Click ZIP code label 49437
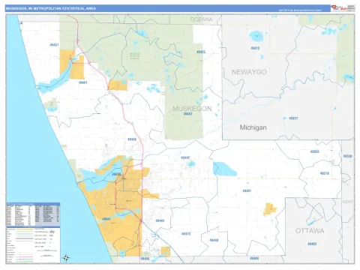Screen dimensions: 360x270 click(54, 45)
